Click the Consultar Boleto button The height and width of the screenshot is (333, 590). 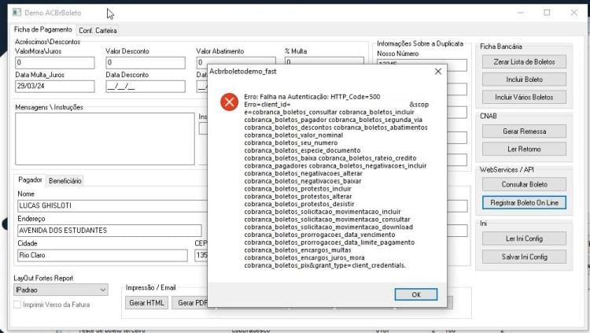[x=524, y=184]
